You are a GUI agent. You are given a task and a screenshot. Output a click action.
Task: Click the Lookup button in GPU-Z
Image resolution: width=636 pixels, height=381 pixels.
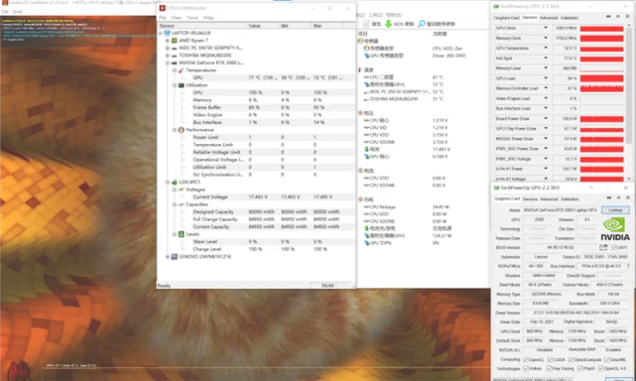pyautogui.click(x=615, y=209)
